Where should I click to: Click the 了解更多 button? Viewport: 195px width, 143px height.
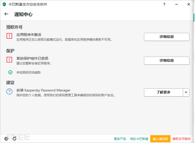pos(163,92)
